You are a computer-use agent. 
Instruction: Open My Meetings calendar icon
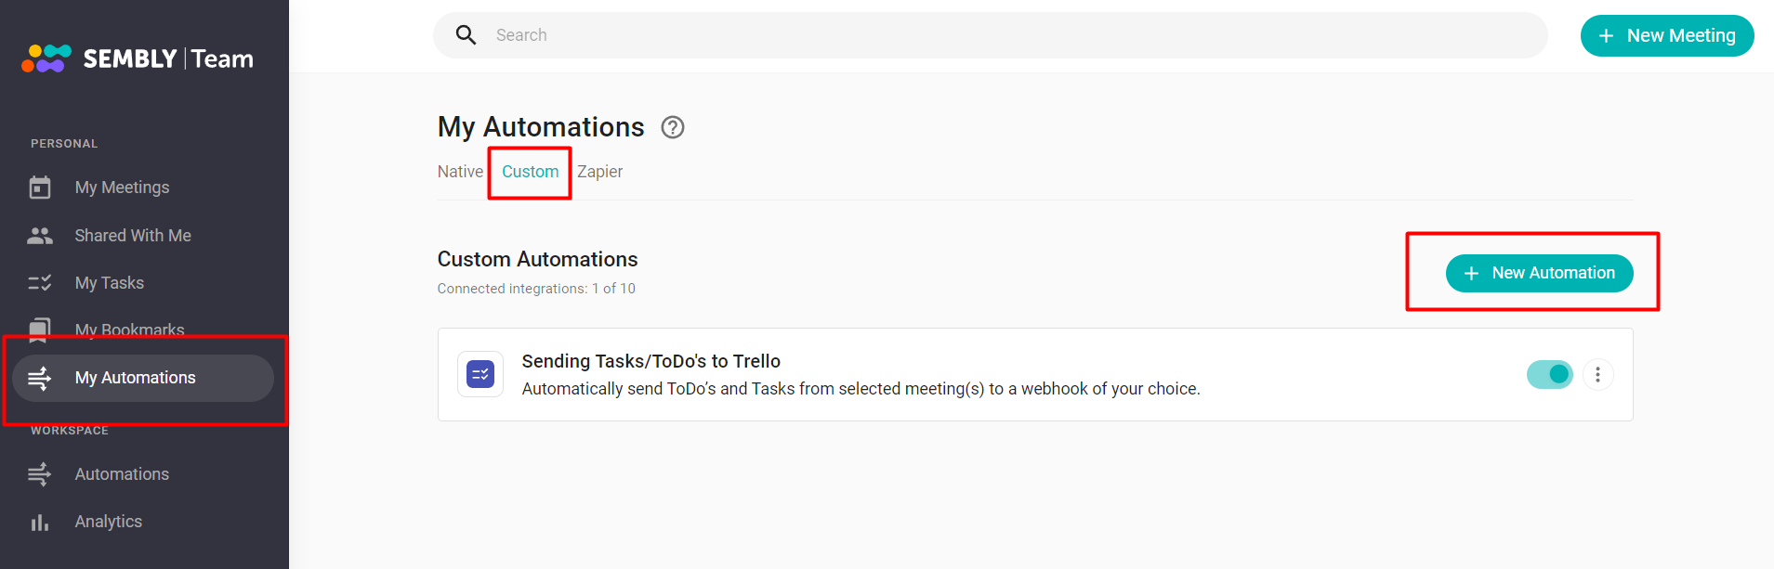40,188
